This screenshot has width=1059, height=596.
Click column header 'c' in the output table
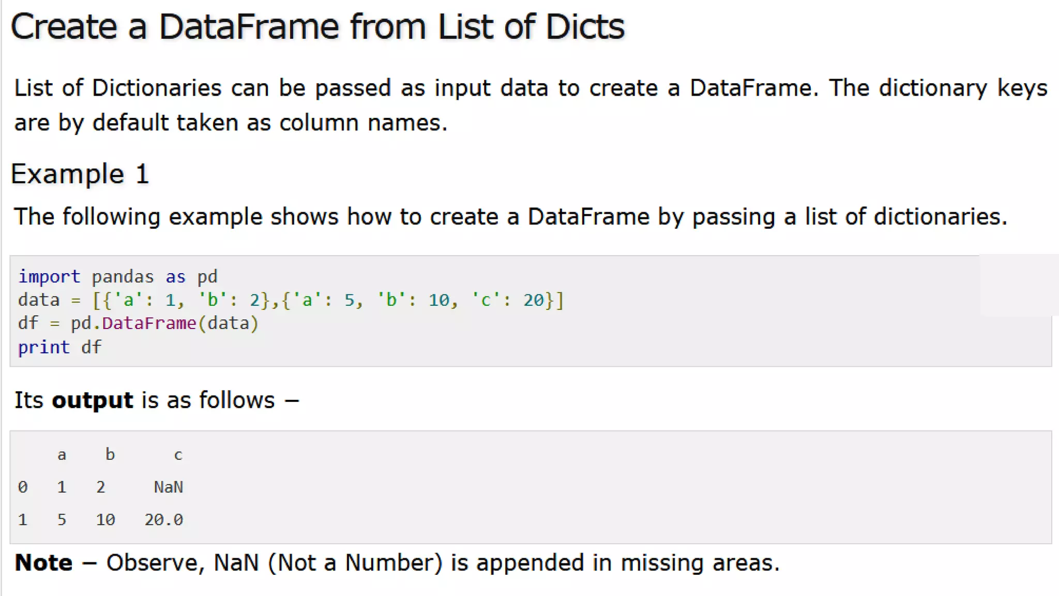(178, 455)
